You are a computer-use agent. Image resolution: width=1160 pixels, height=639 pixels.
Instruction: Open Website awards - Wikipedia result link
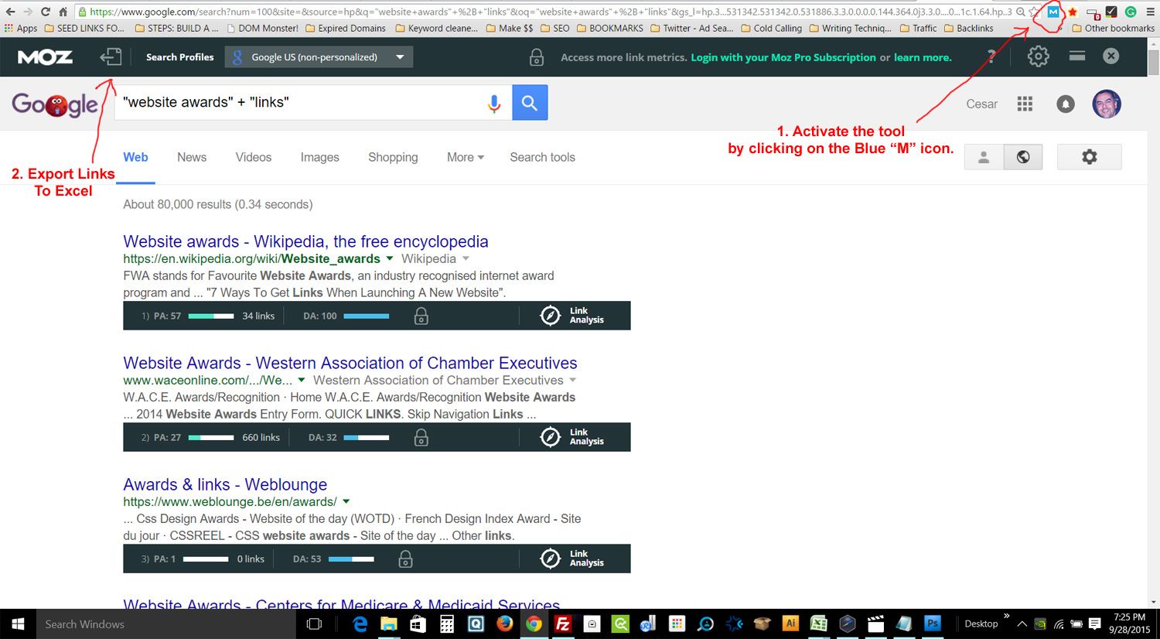pos(305,241)
